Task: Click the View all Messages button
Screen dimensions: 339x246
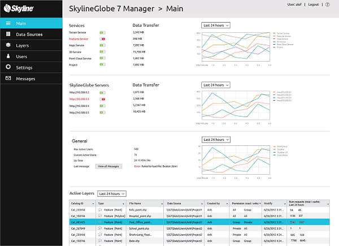Action: [109, 166]
